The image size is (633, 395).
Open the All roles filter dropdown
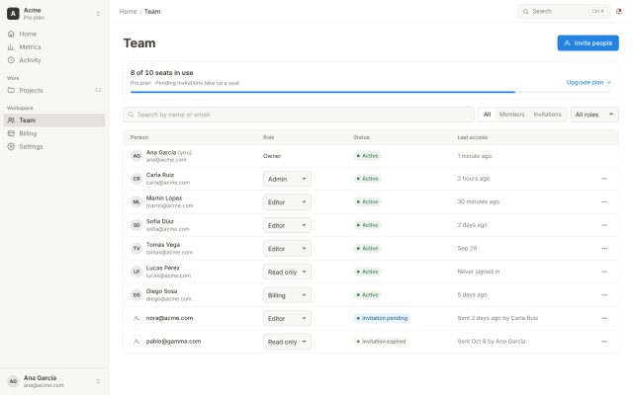594,115
